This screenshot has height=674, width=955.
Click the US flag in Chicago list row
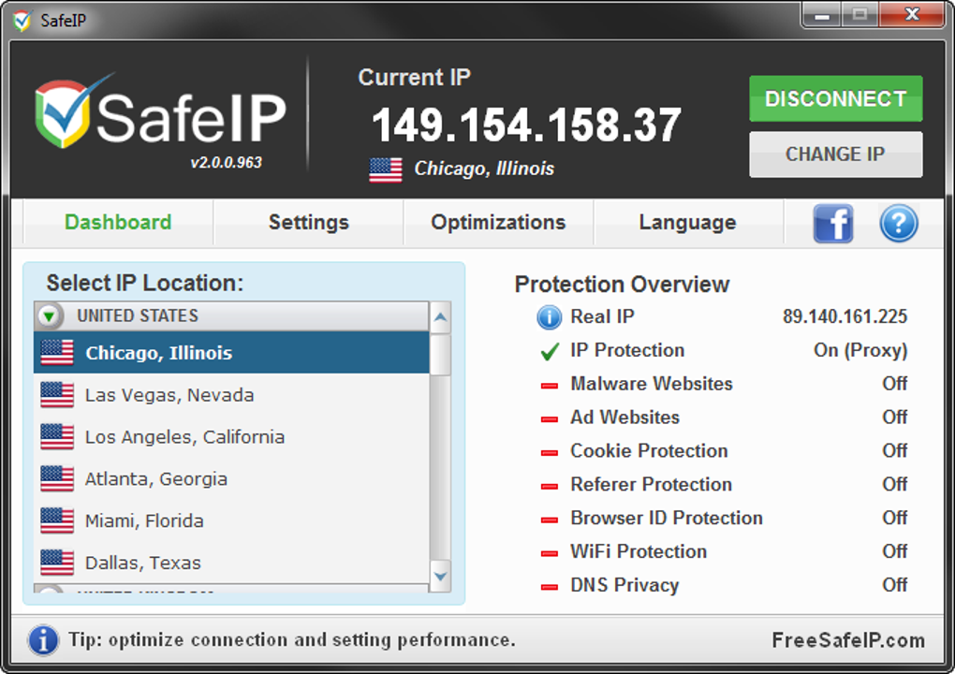coord(57,353)
